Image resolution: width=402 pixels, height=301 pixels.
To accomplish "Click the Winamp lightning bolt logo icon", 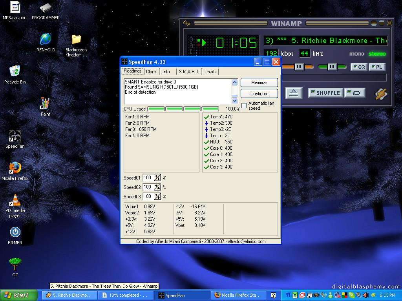I will point(381,94).
